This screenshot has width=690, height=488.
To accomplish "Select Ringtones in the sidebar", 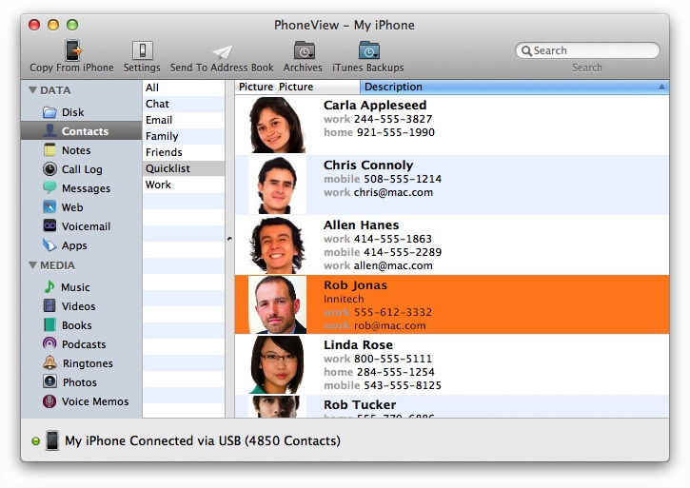I will 87,363.
